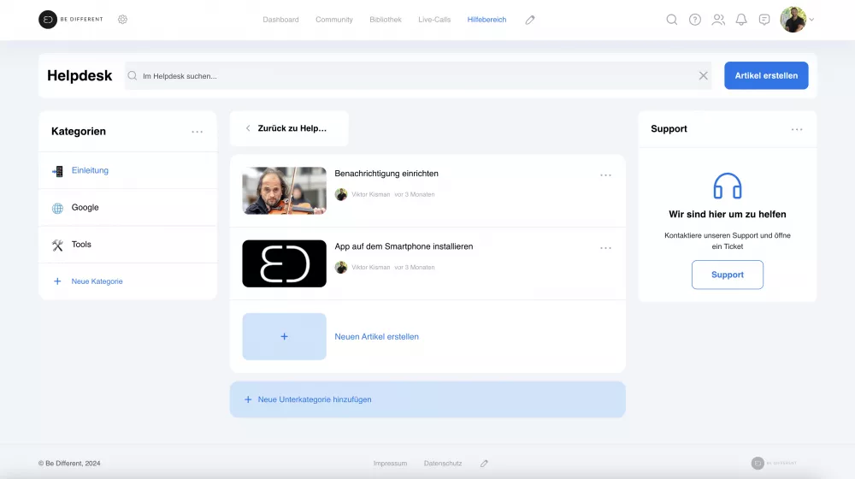855x479 pixels.
Task: Open search with the magnifier icon
Action: (x=672, y=20)
